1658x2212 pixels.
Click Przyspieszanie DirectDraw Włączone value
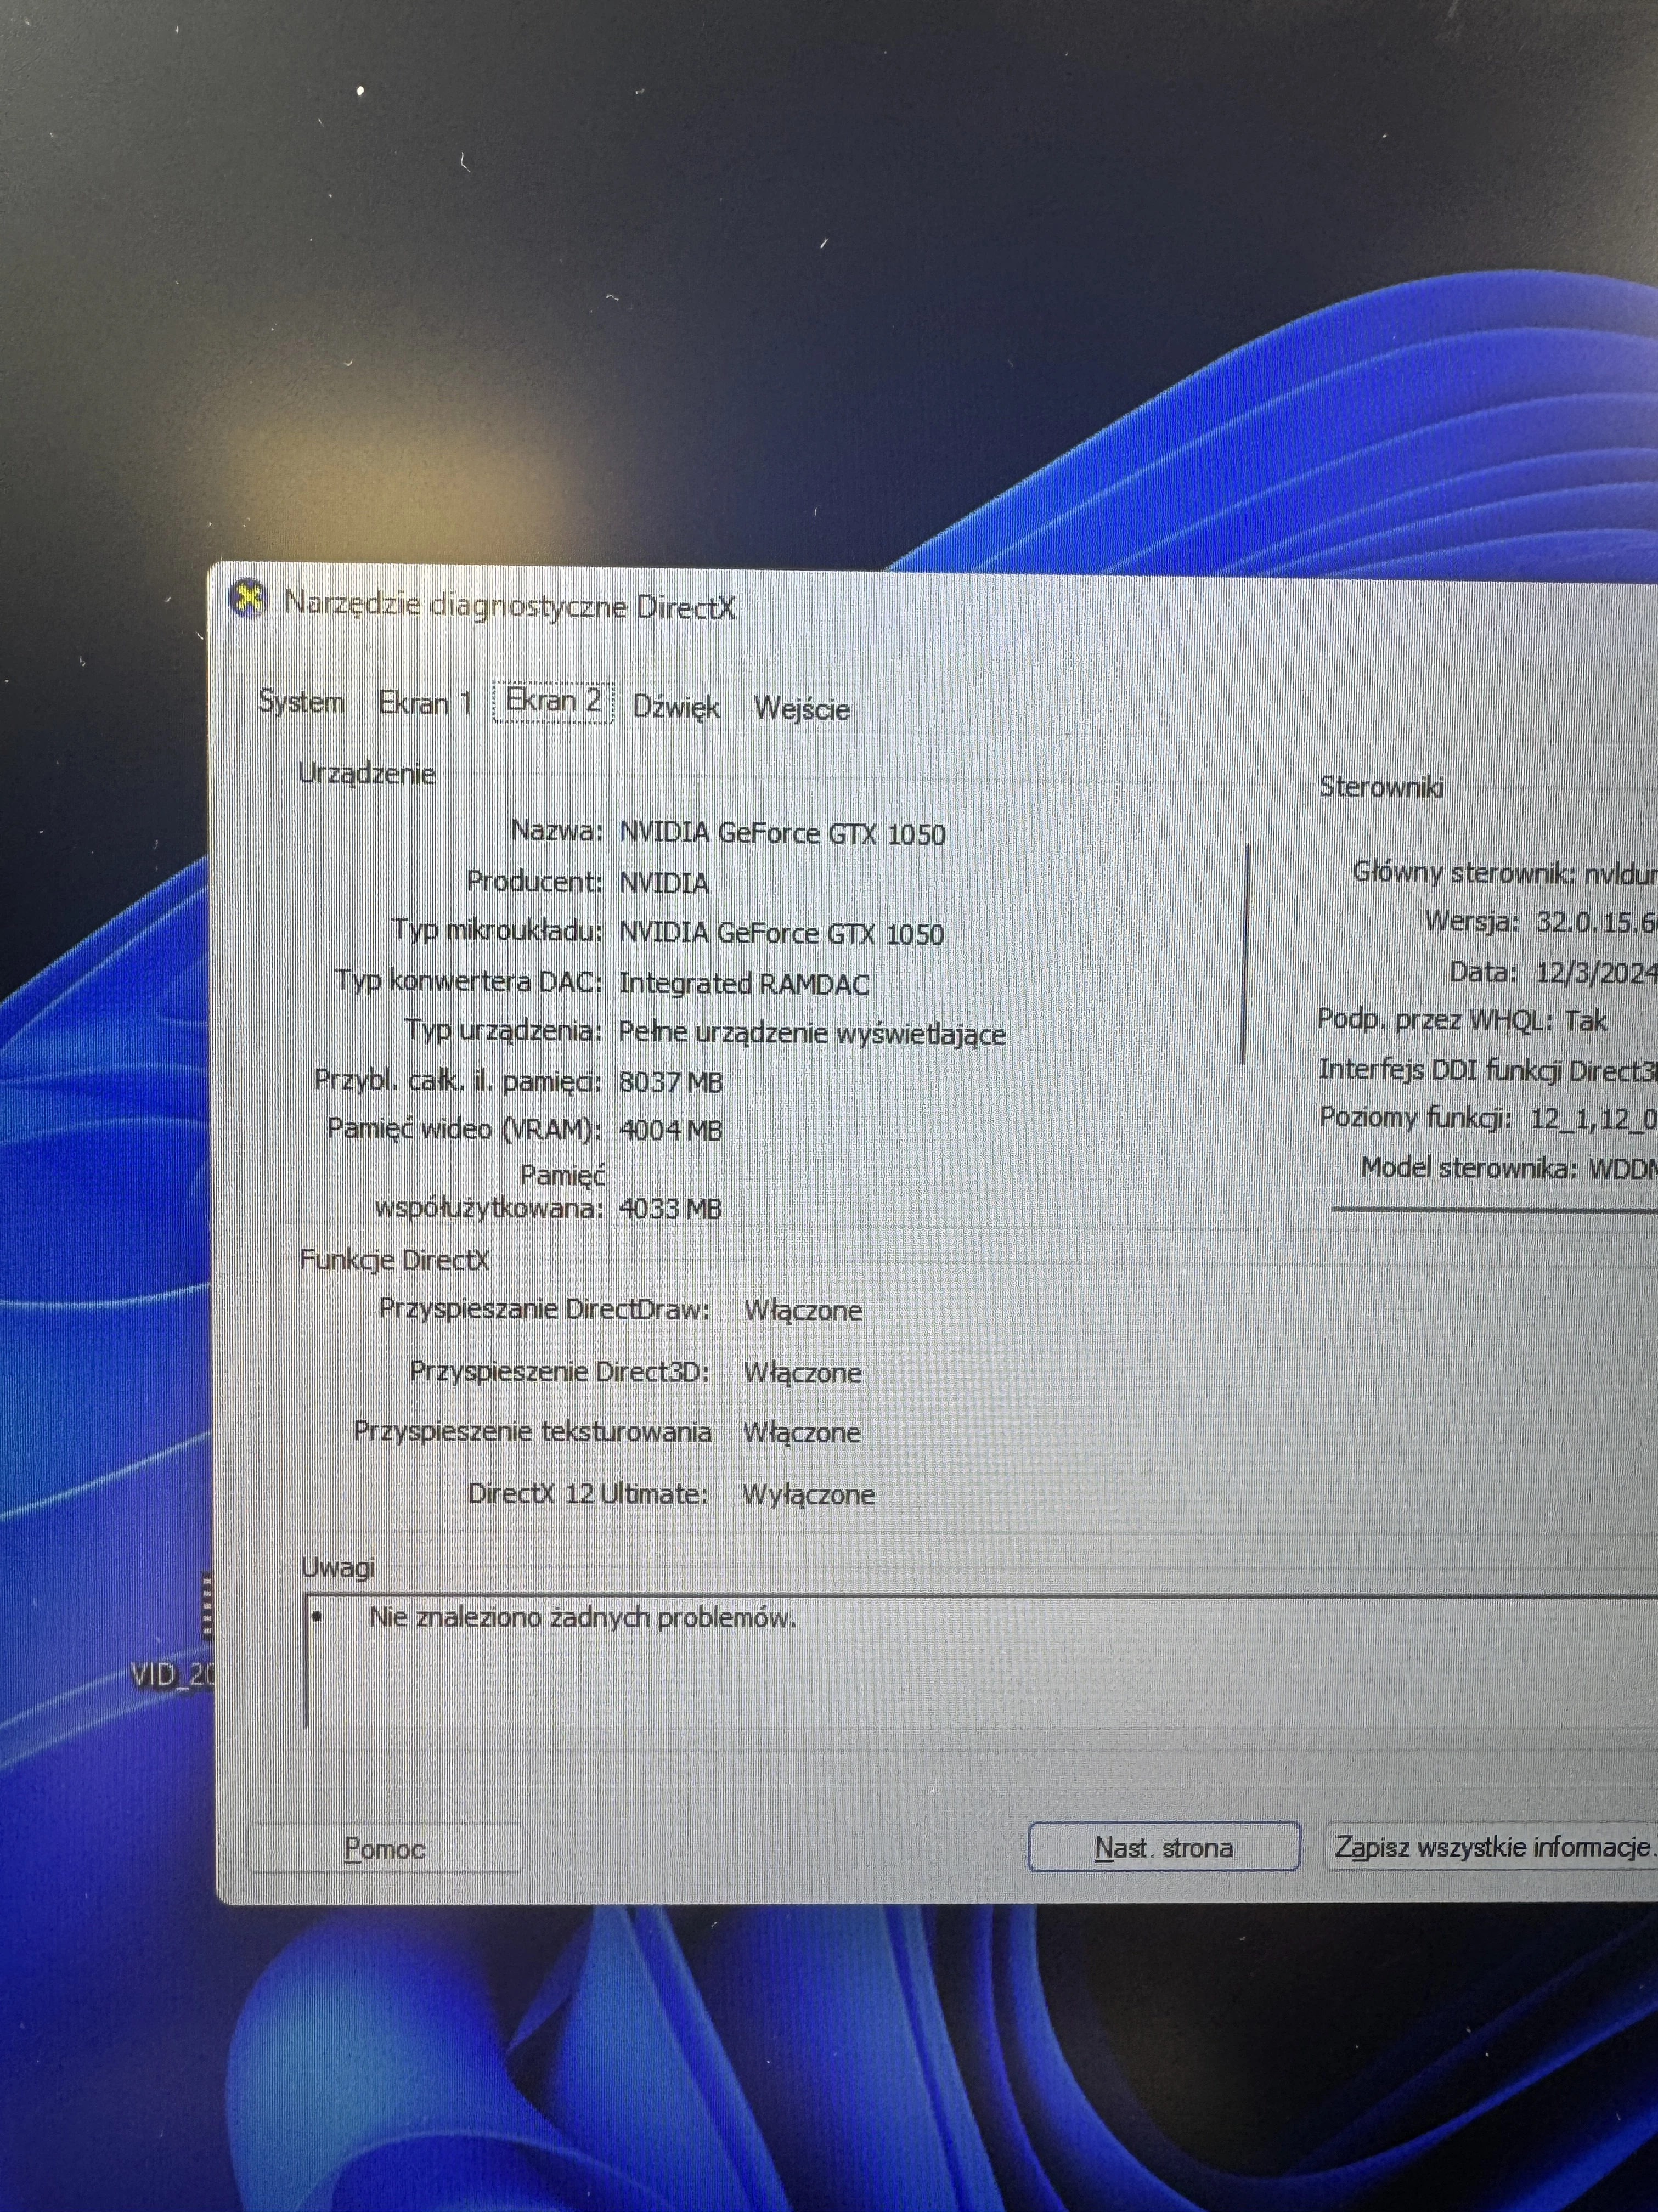point(803,1310)
